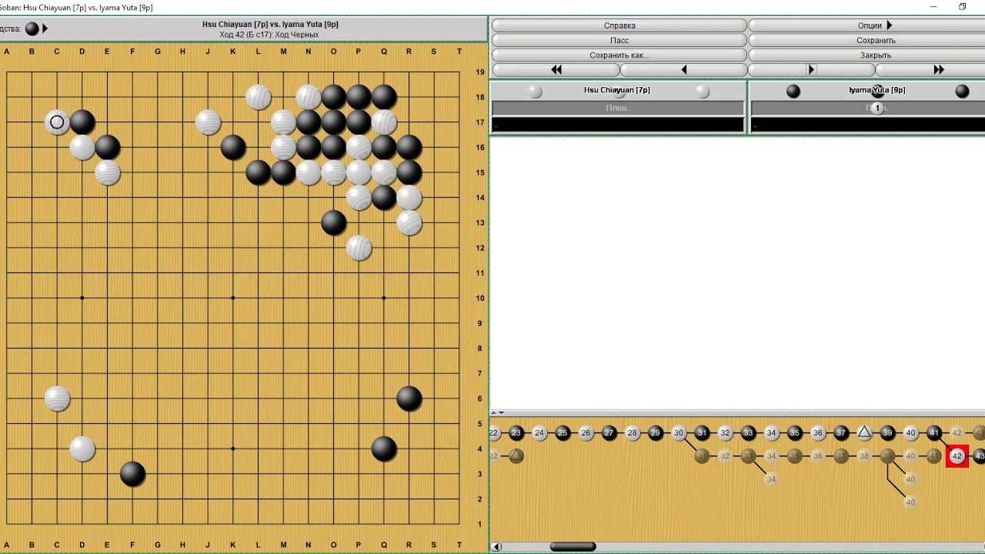Click the K10 center star point
985x554 pixels.
click(x=233, y=298)
